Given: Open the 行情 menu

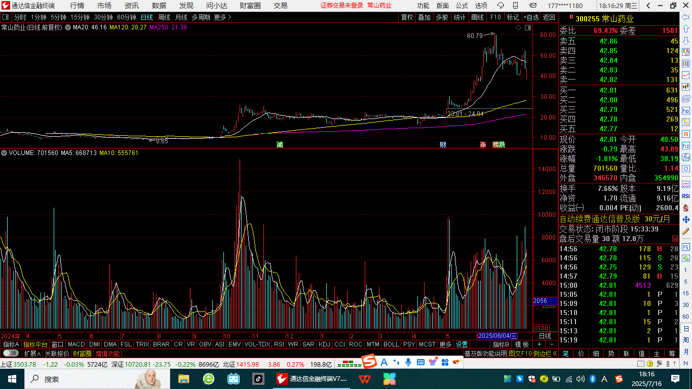Looking at the screenshot, I should 77,6.
